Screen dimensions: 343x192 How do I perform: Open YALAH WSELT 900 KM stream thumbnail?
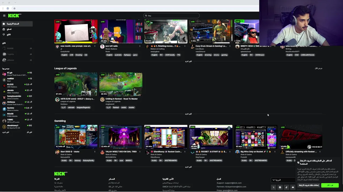[x=121, y=137]
